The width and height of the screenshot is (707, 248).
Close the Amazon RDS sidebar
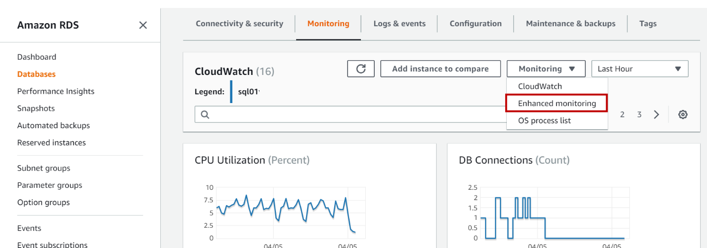coord(143,25)
